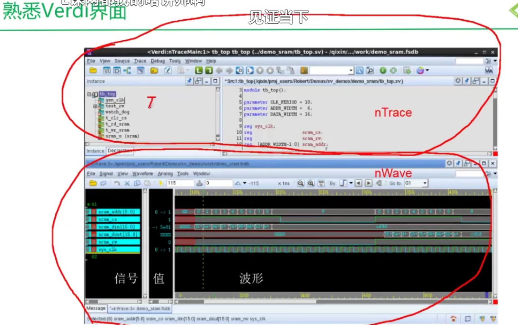Open the Go to G1 dropdown
Viewport: 518px width, 325px height.
425,183
